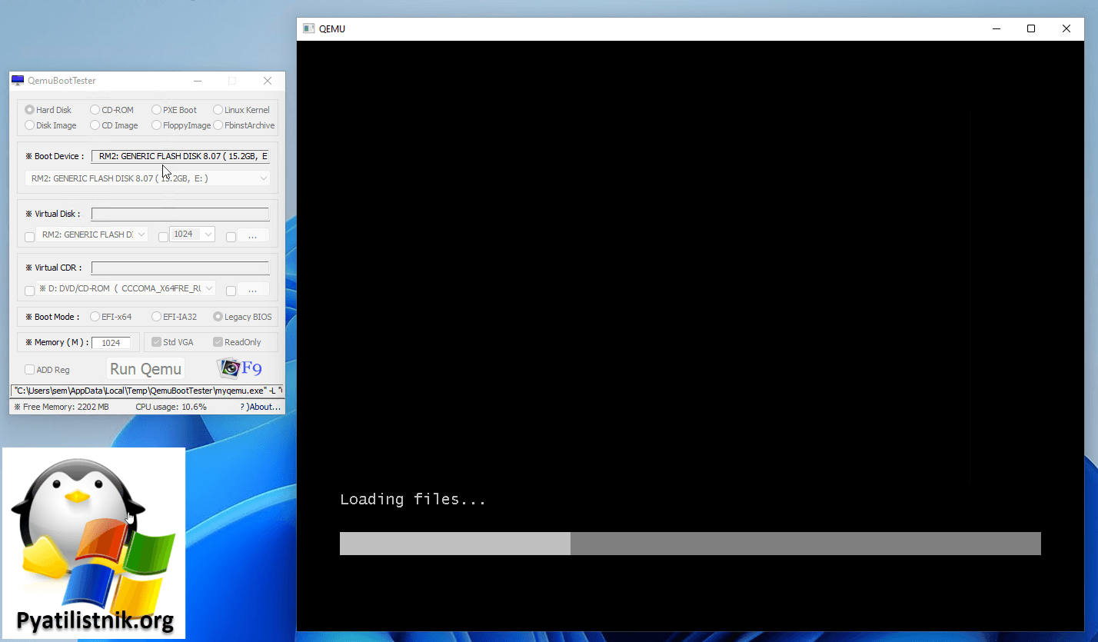Minimize the QemuBootTester window
Image resolution: width=1098 pixels, height=642 pixels.
click(x=198, y=81)
